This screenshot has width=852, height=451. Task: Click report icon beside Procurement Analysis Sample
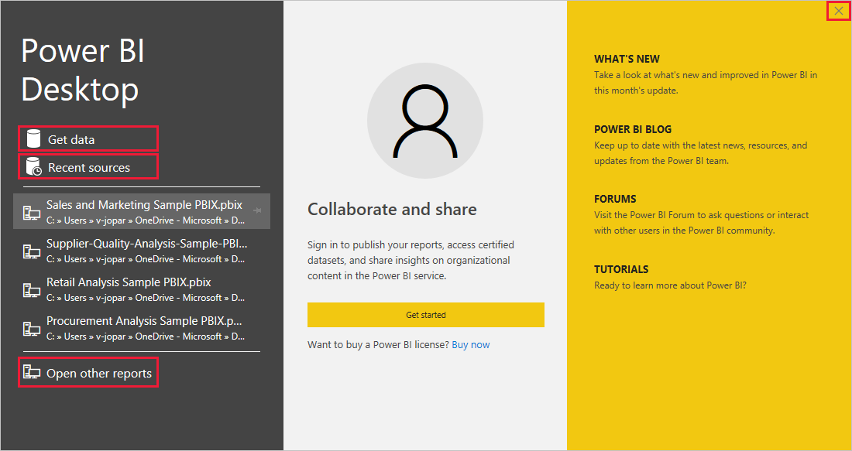(31, 329)
